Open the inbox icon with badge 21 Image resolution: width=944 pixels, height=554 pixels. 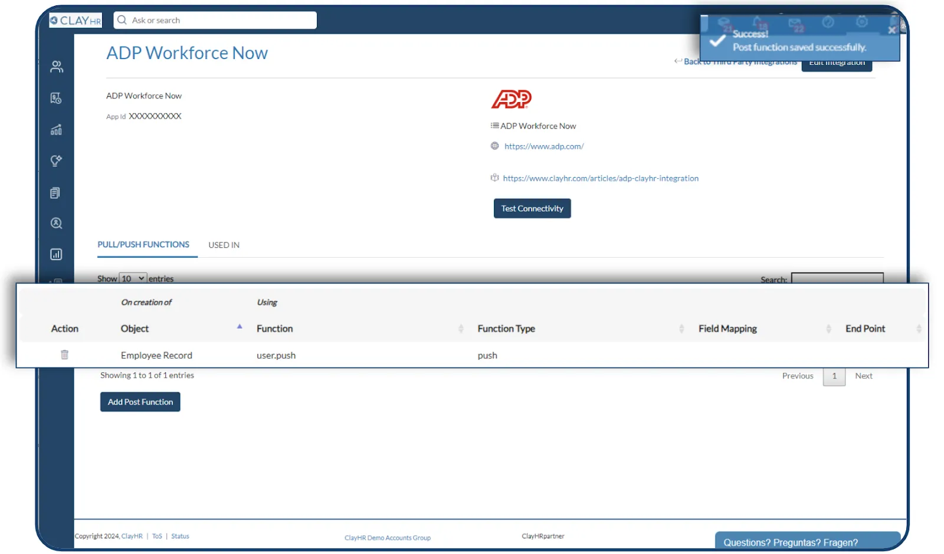click(725, 24)
